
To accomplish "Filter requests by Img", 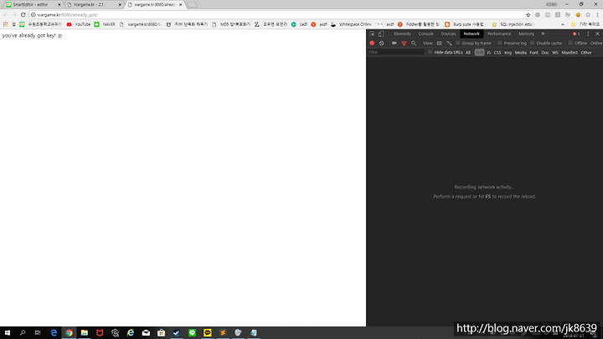I will click(x=508, y=52).
